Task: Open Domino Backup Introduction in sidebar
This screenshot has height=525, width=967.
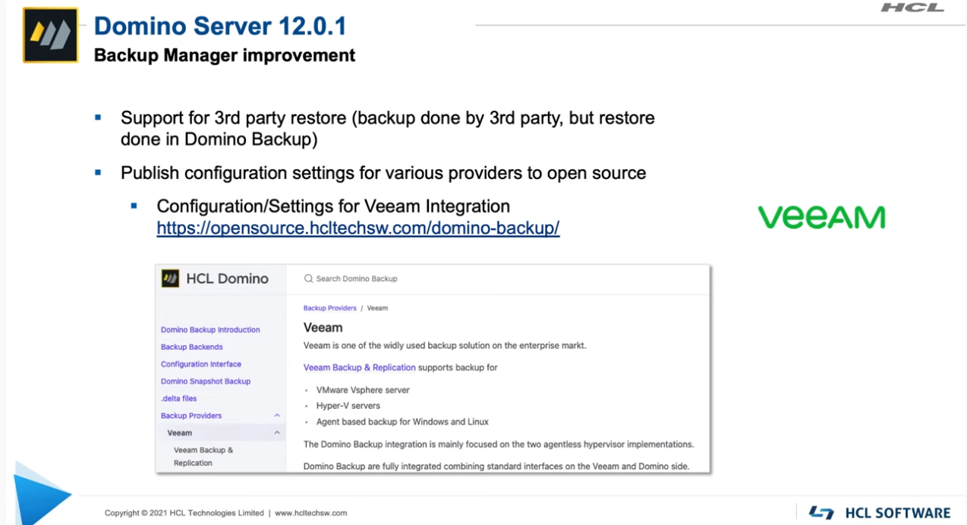Action: click(x=210, y=330)
